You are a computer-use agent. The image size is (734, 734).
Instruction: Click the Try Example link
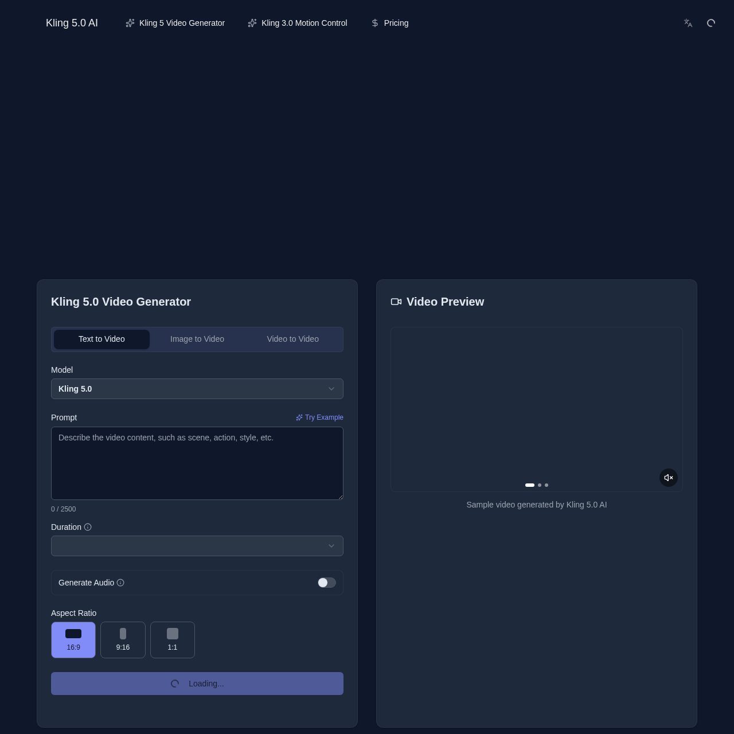tap(319, 417)
